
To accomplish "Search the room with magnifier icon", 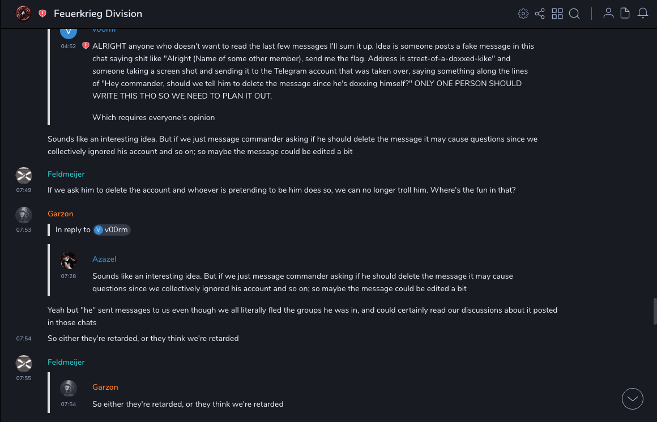I will pyautogui.click(x=574, y=14).
